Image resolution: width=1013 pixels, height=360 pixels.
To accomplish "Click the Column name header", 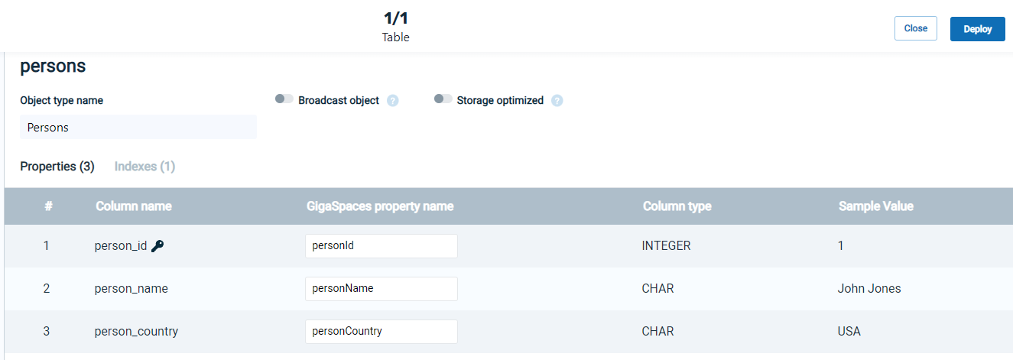I will [x=134, y=206].
